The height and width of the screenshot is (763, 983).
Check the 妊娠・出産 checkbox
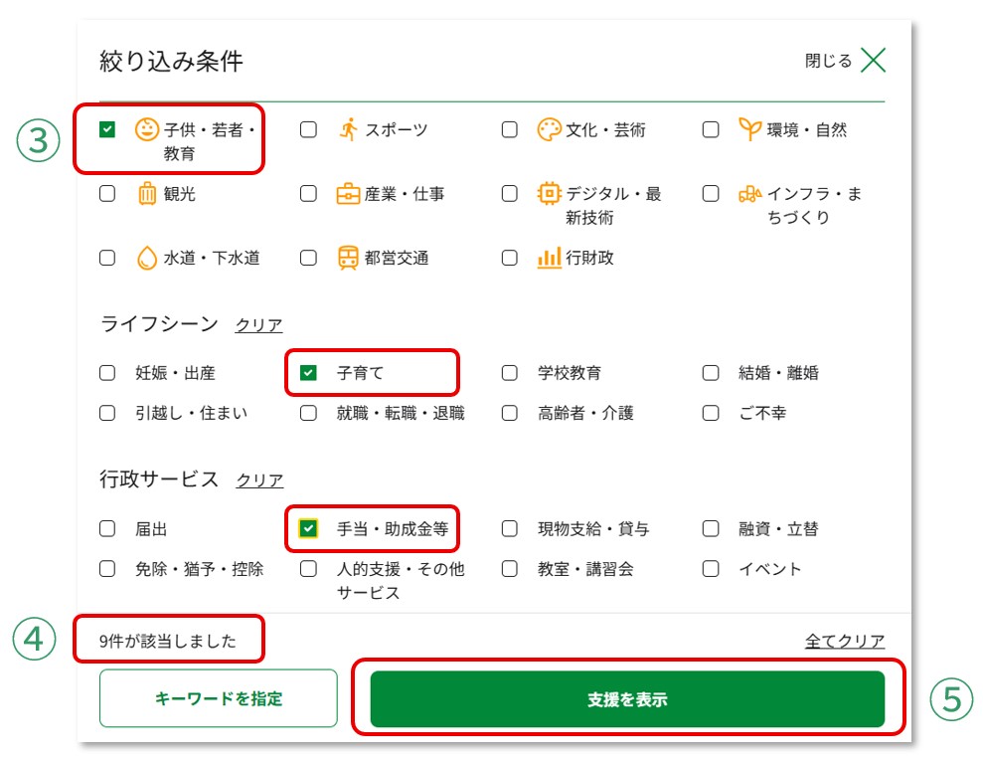(x=107, y=373)
